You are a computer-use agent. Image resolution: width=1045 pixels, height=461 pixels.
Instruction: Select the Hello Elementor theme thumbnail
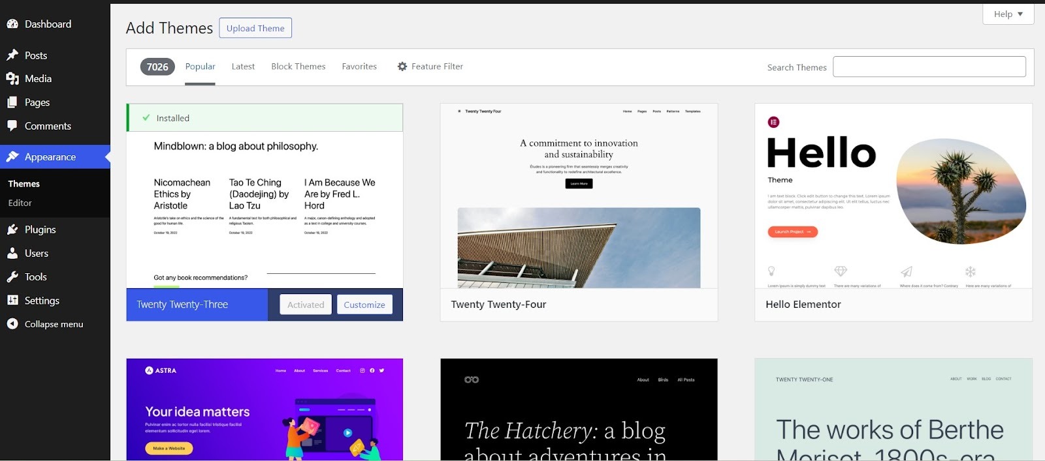[x=893, y=196]
